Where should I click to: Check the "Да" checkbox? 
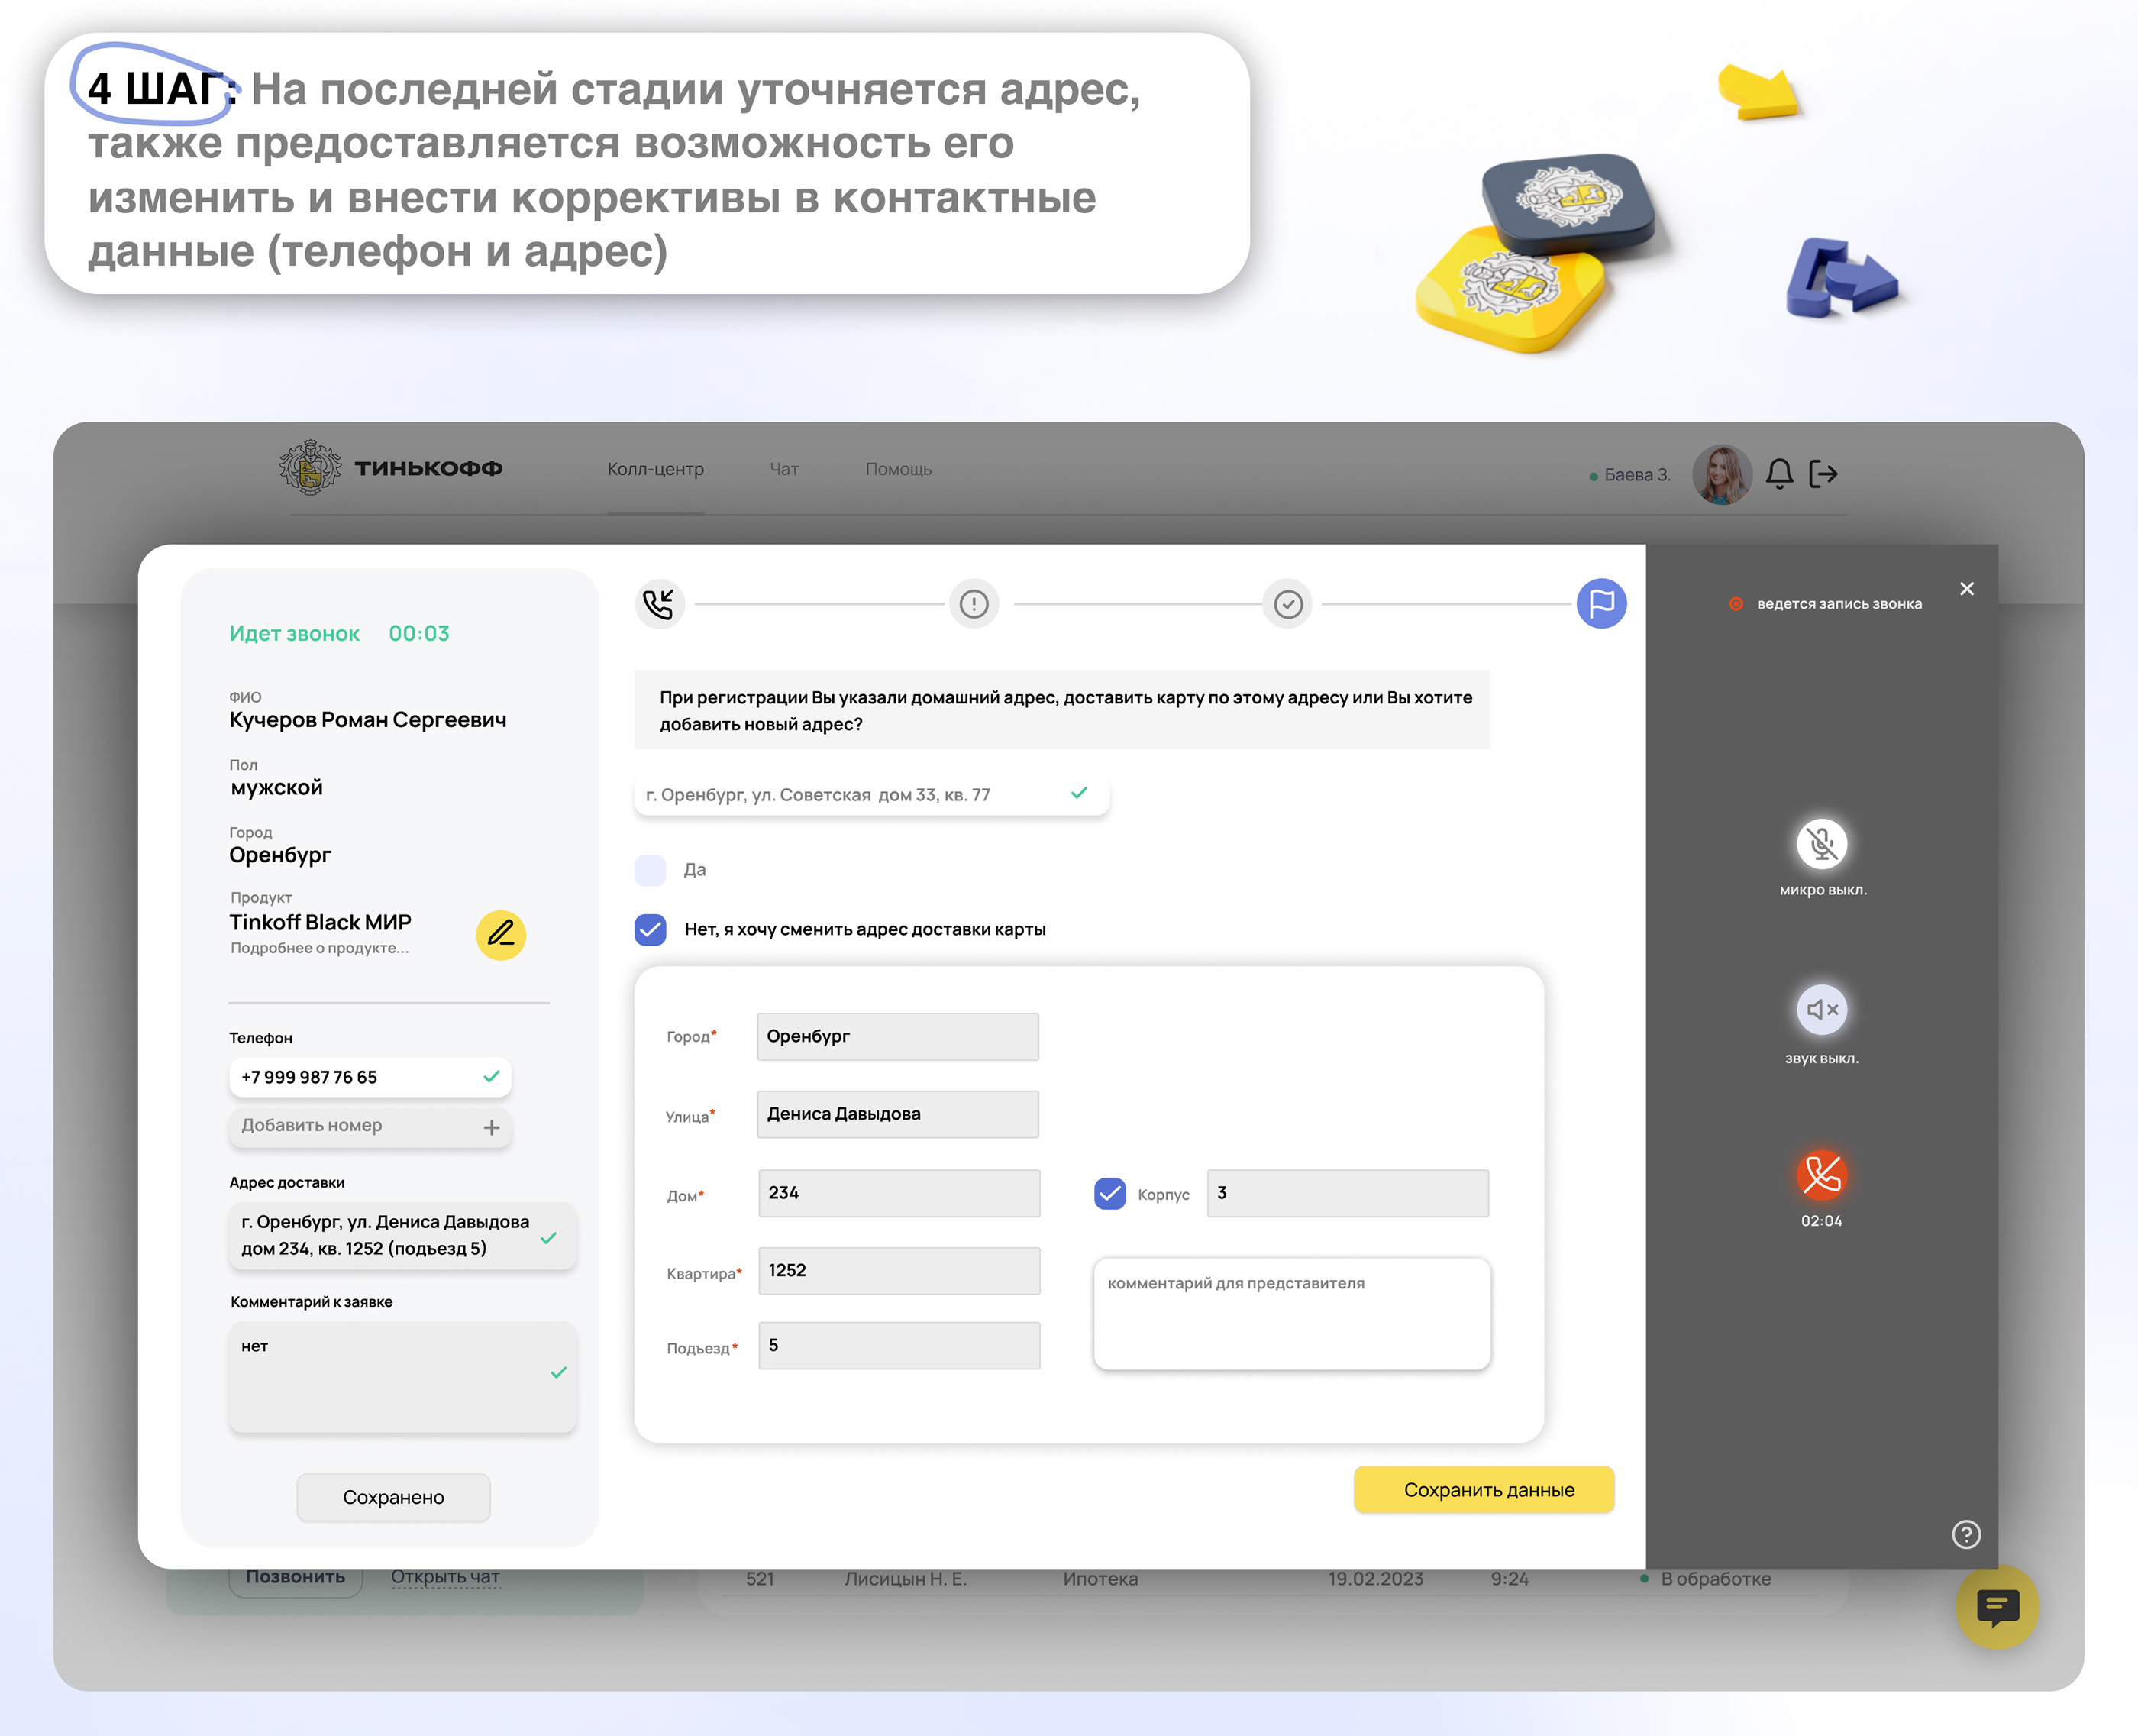pyautogui.click(x=651, y=870)
